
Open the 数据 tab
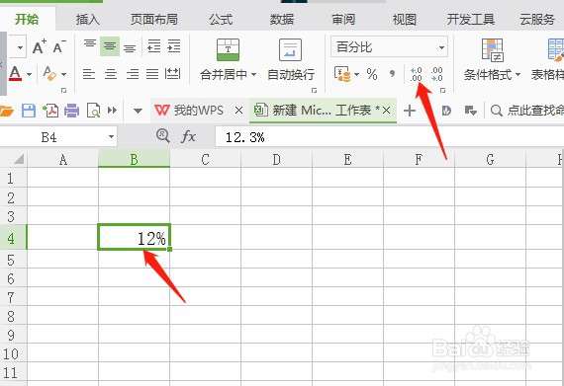coord(282,20)
